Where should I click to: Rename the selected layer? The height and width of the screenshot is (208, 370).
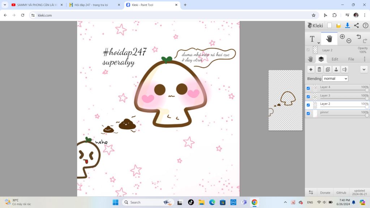click(x=345, y=69)
